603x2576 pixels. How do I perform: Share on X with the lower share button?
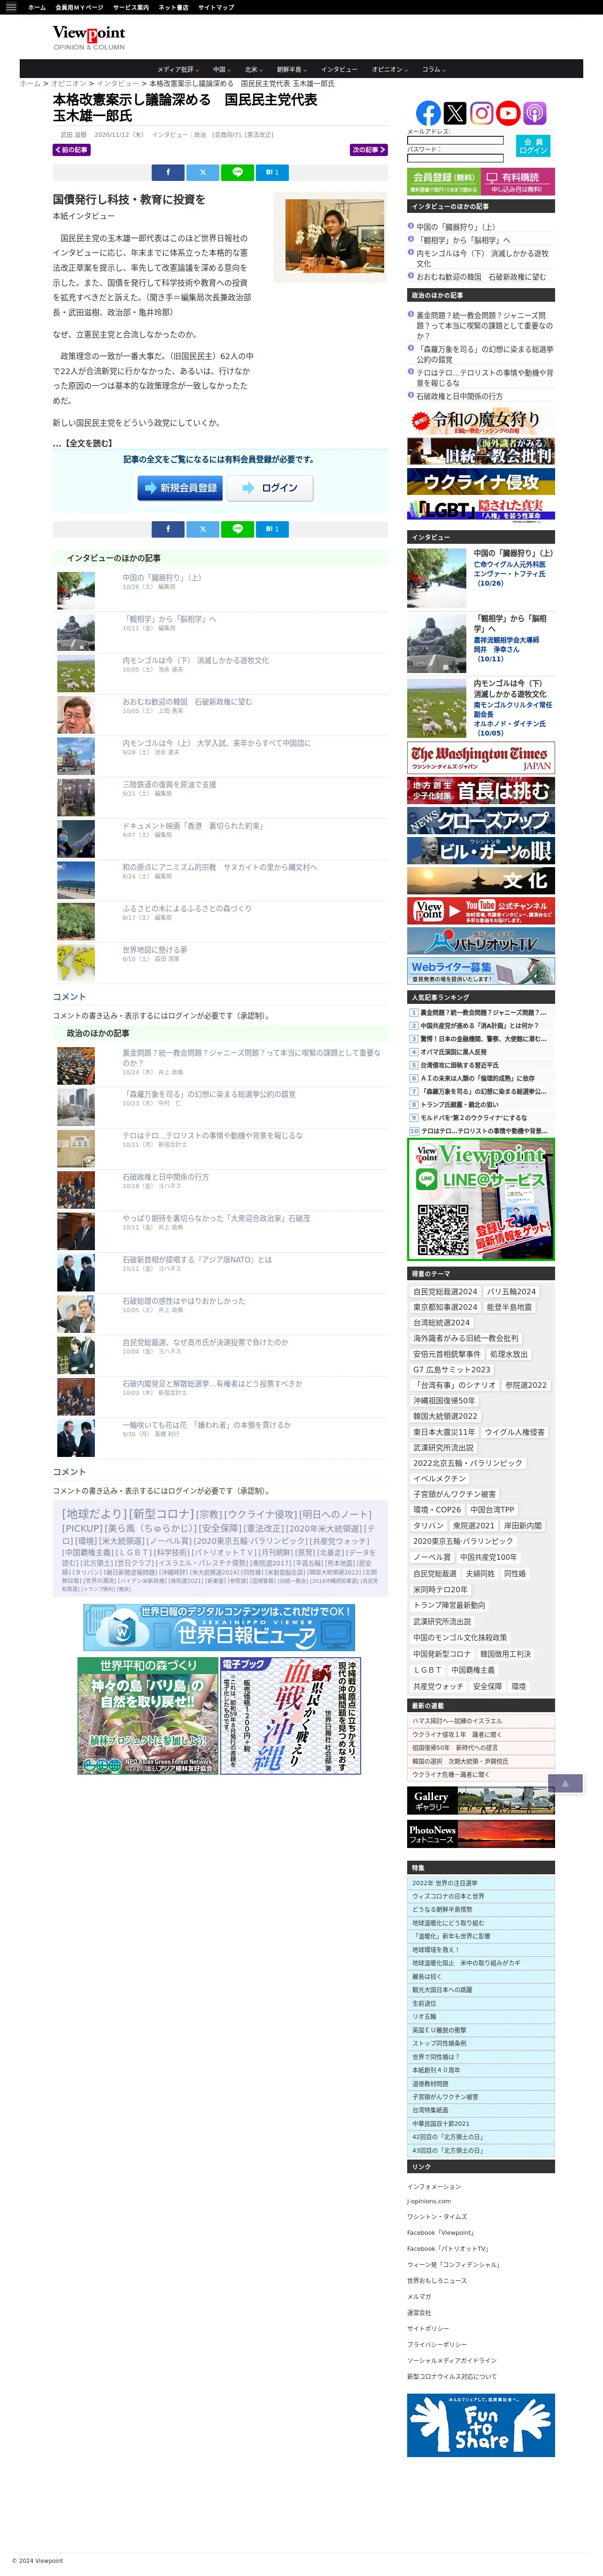(x=203, y=529)
